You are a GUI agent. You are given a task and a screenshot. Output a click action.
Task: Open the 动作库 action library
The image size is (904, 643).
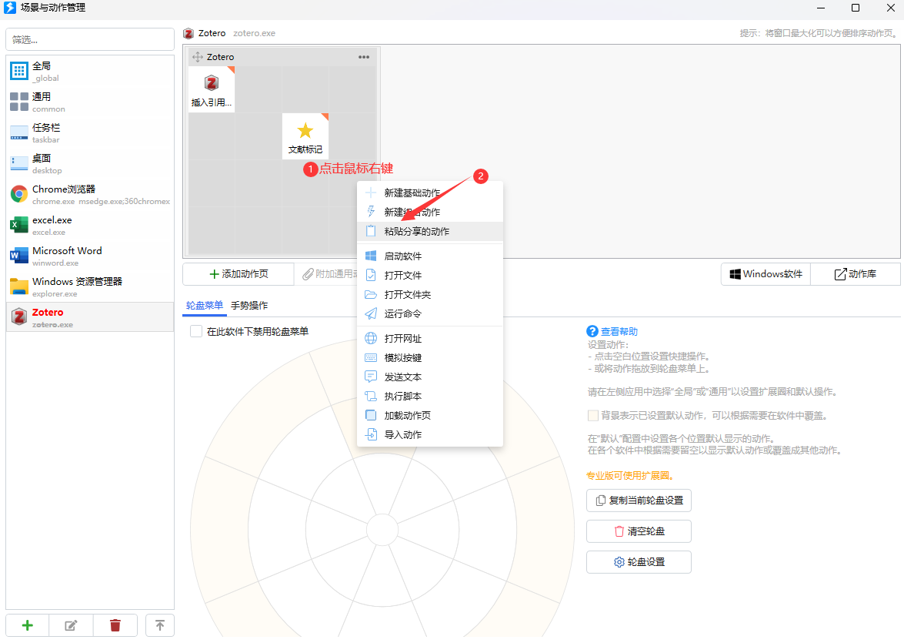click(x=856, y=274)
